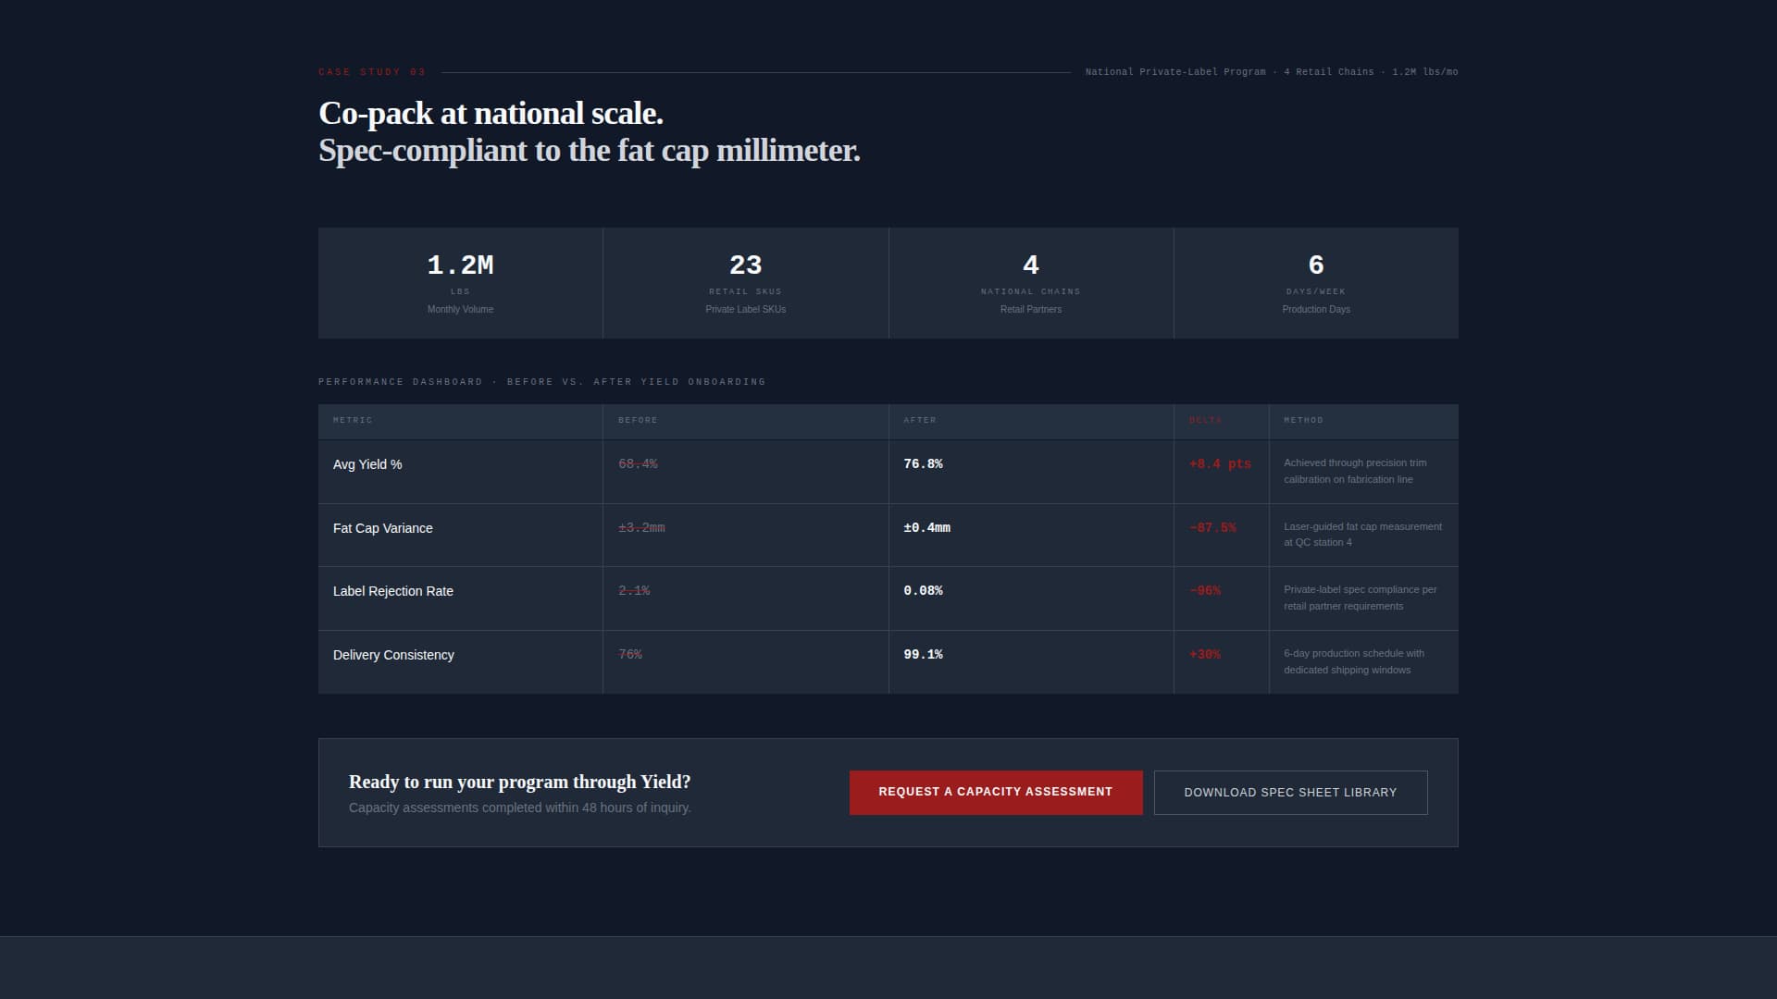Select the CASE STUDY 03 label
This screenshot has height=999, width=1777.
tap(371, 71)
